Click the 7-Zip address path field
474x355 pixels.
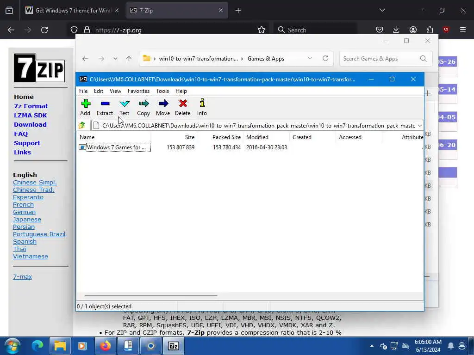(254, 126)
